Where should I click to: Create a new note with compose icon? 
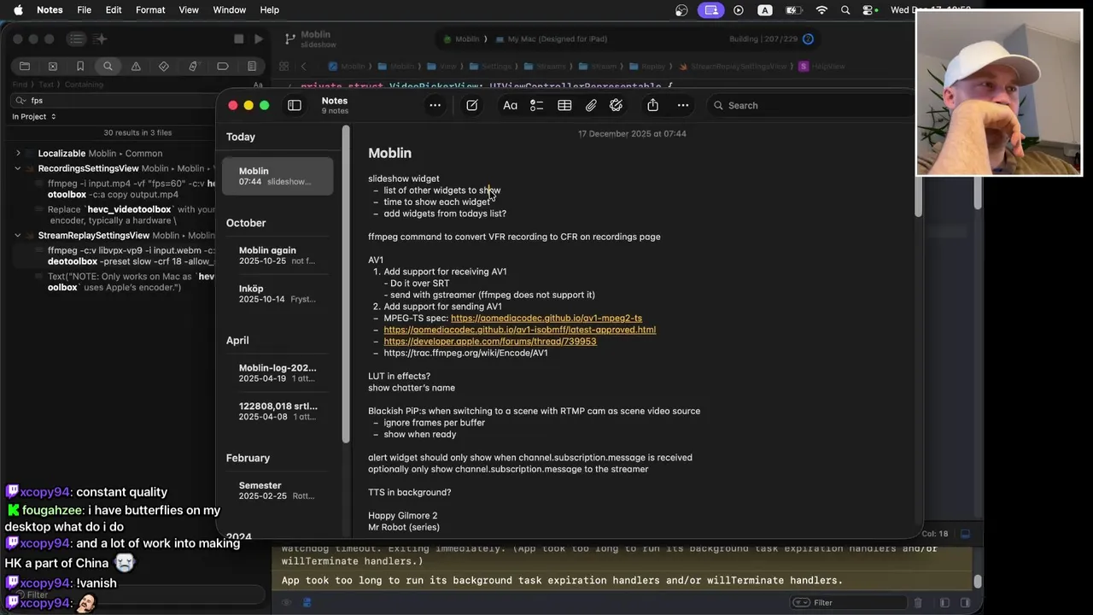point(471,105)
